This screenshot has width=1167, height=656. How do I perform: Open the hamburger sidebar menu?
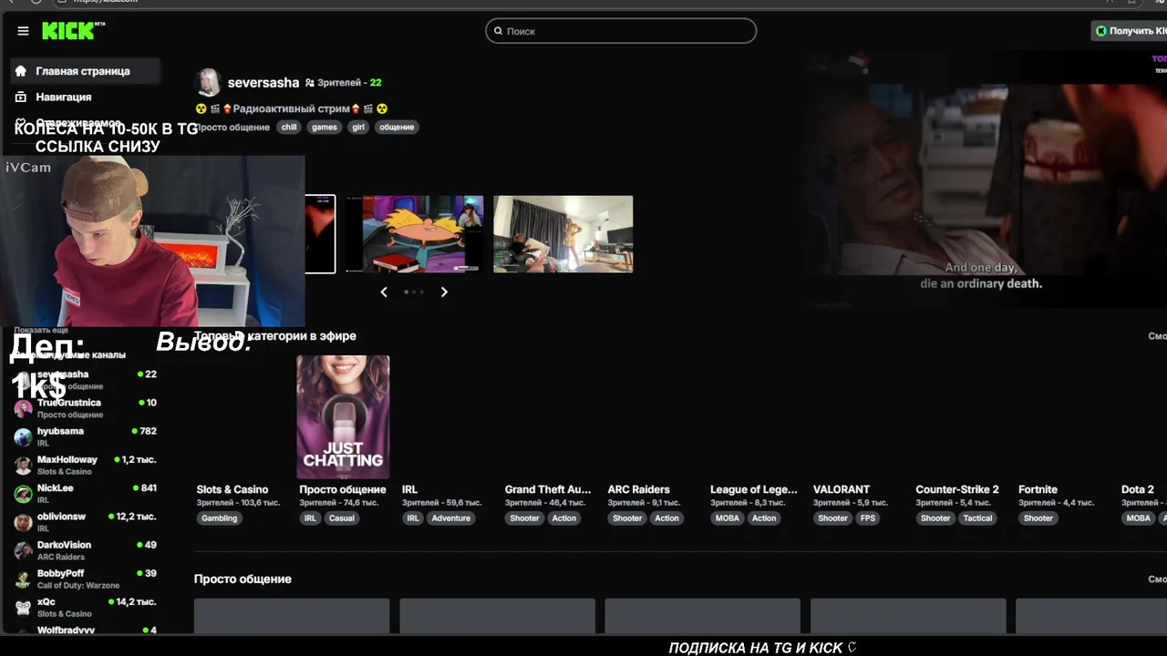(23, 31)
